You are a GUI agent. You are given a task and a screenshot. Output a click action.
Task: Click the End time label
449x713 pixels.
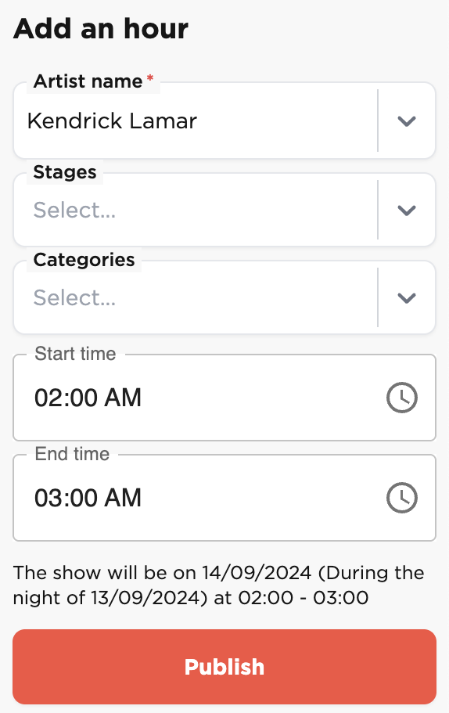coord(72,454)
